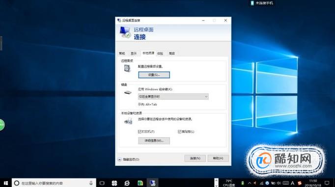The width and height of the screenshot is (335, 187).
Task: Click the touch keyboard tray icon
Action: 286,183
